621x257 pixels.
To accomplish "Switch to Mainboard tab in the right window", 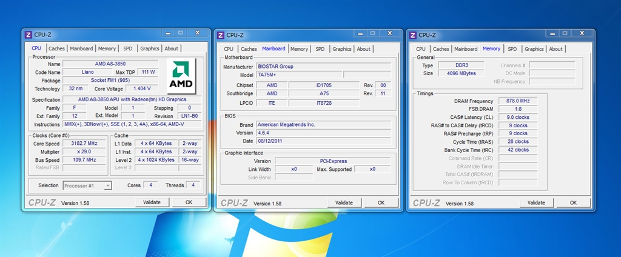I will [466, 49].
